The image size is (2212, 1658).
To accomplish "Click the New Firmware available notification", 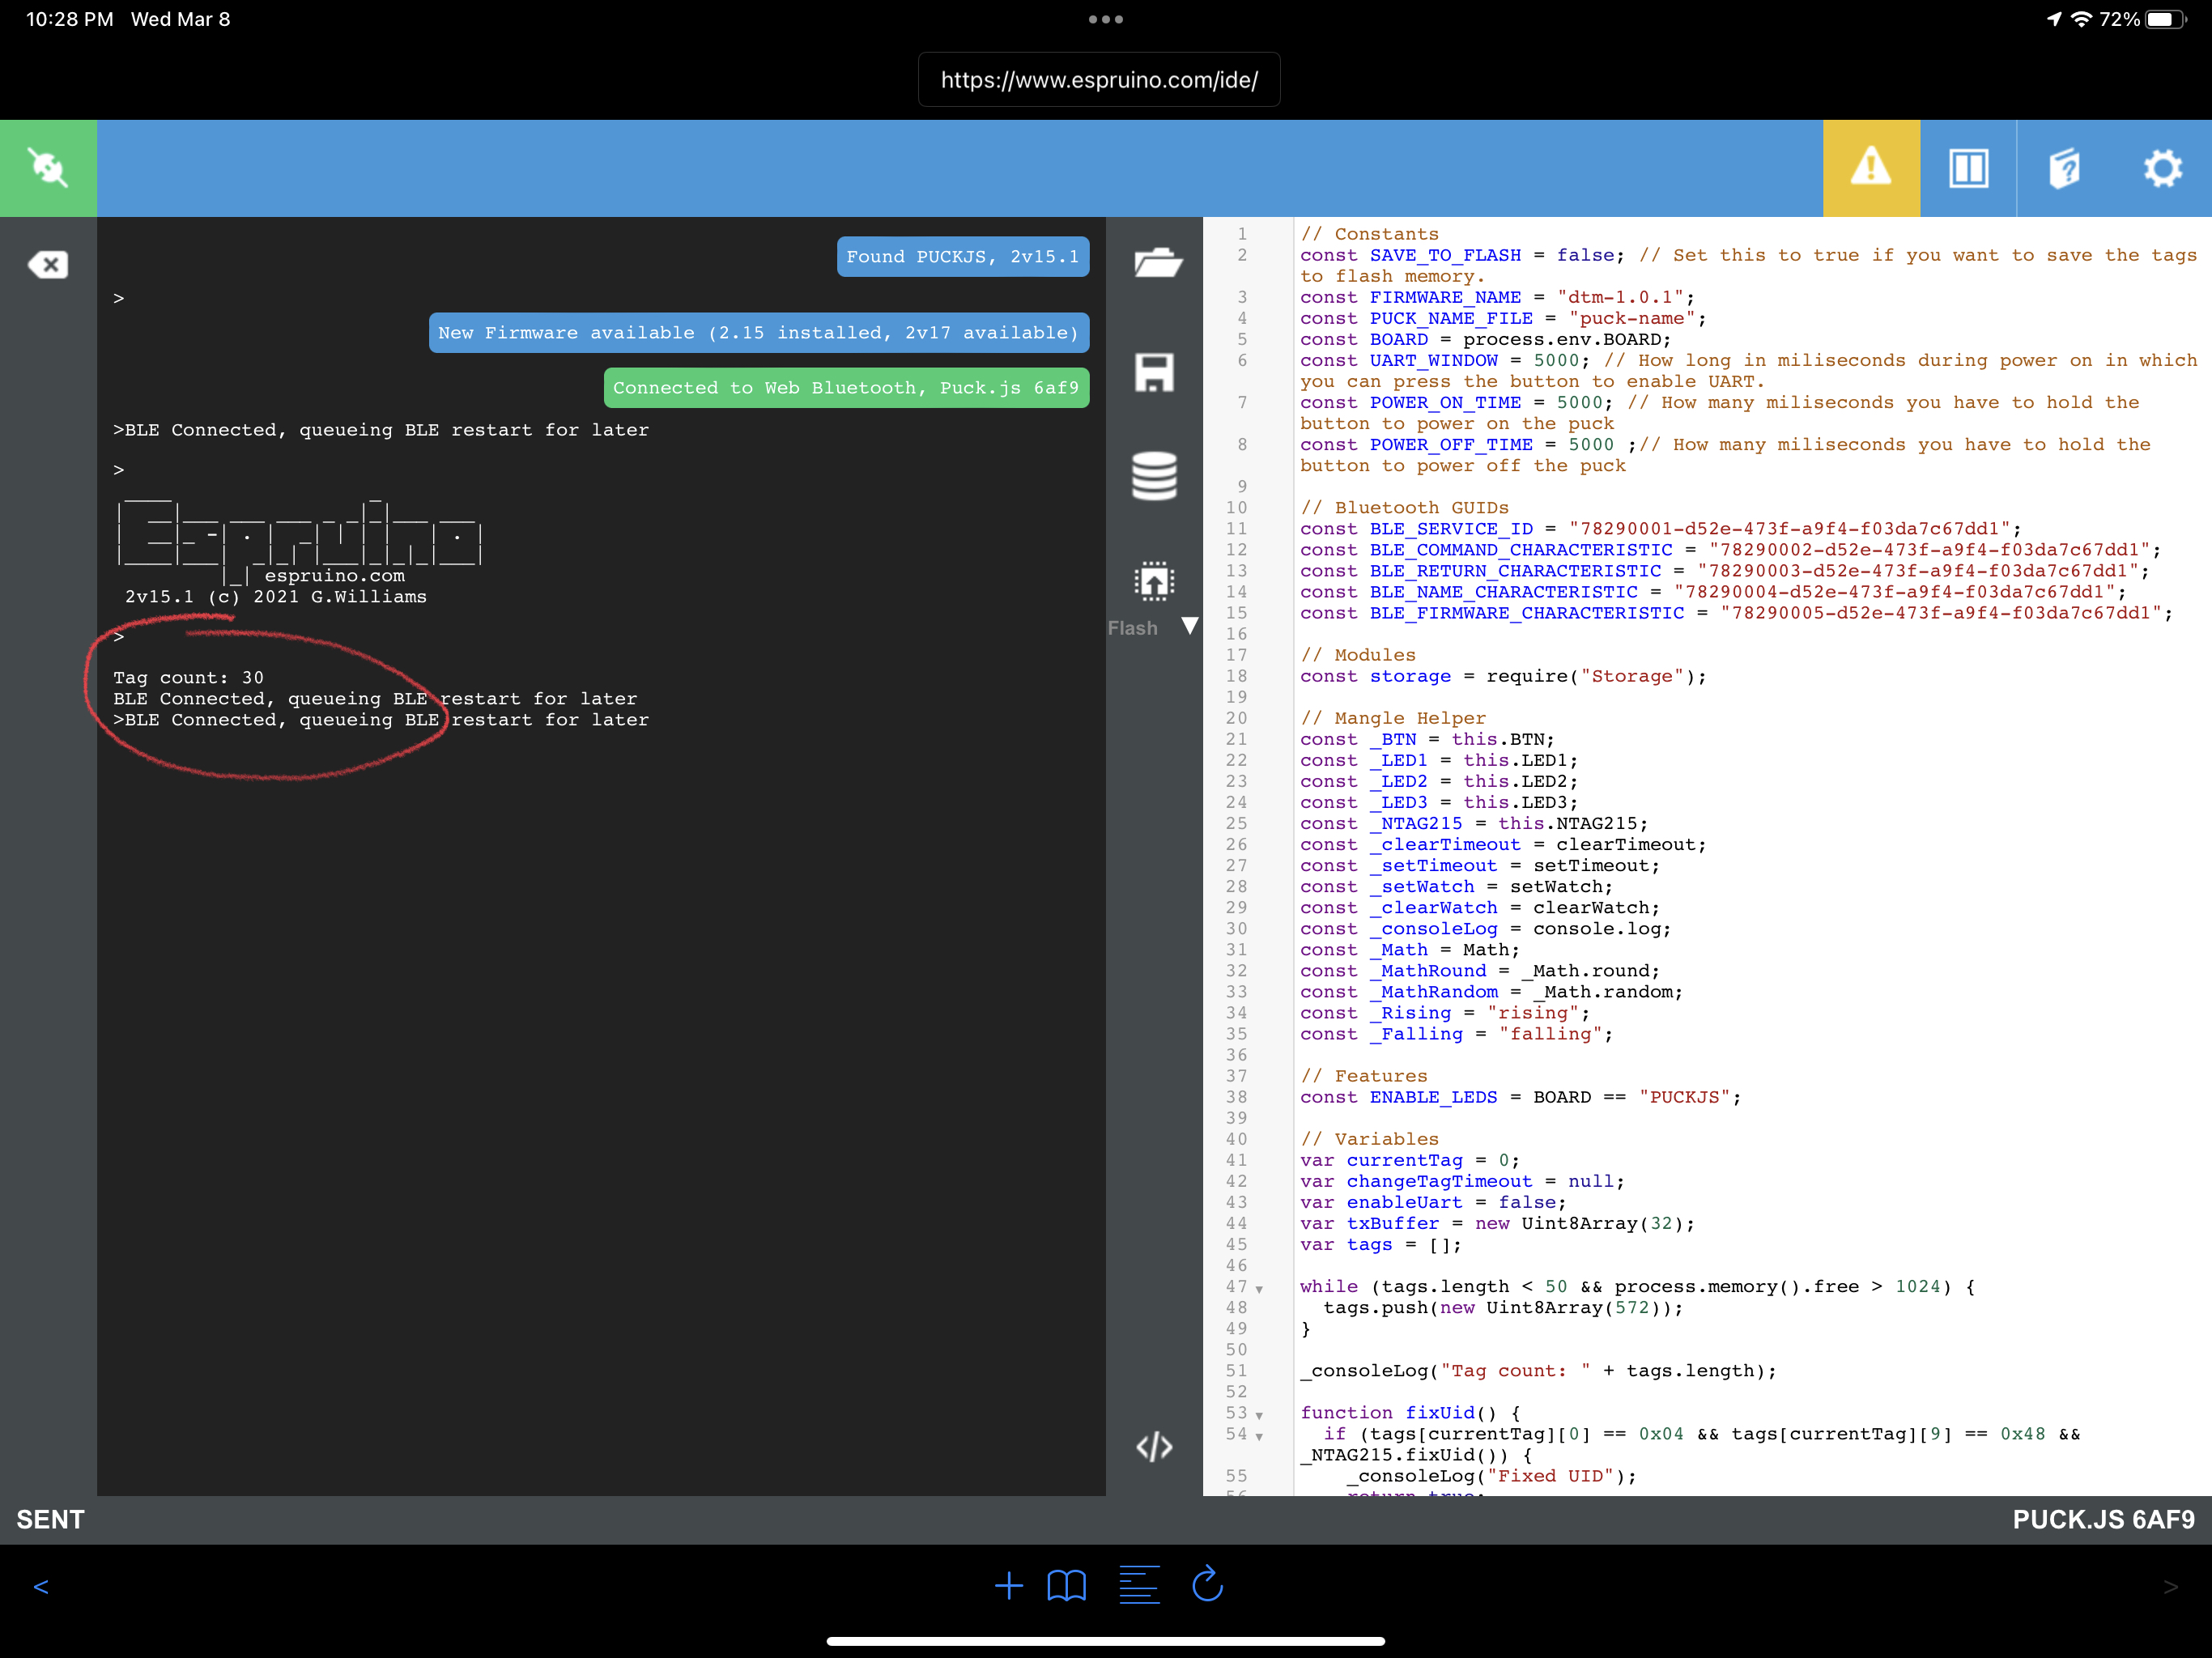I will point(758,333).
